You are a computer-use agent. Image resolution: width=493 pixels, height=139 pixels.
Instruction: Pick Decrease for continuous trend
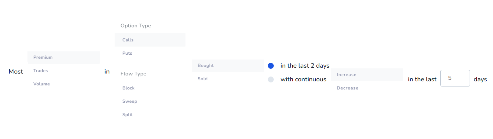(x=367, y=88)
